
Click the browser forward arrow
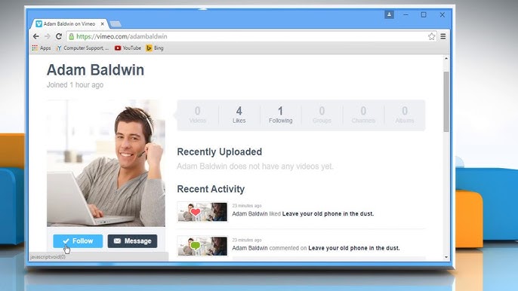point(48,36)
